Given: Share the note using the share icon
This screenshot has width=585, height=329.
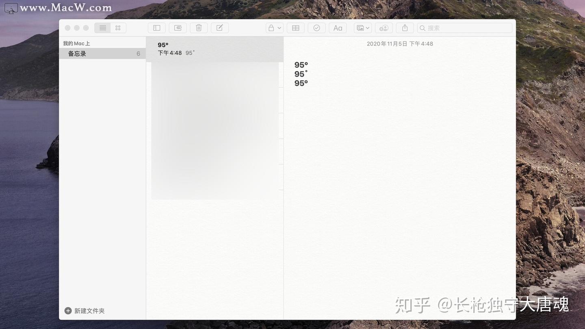Looking at the screenshot, I should pyautogui.click(x=405, y=28).
